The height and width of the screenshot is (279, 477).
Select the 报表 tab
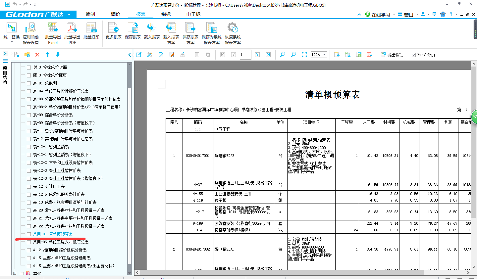(x=141, y=14)
